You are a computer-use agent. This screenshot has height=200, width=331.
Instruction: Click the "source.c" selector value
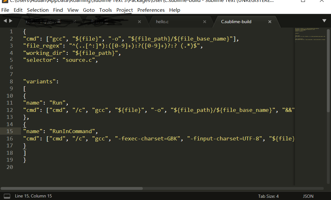coord(79,60)
